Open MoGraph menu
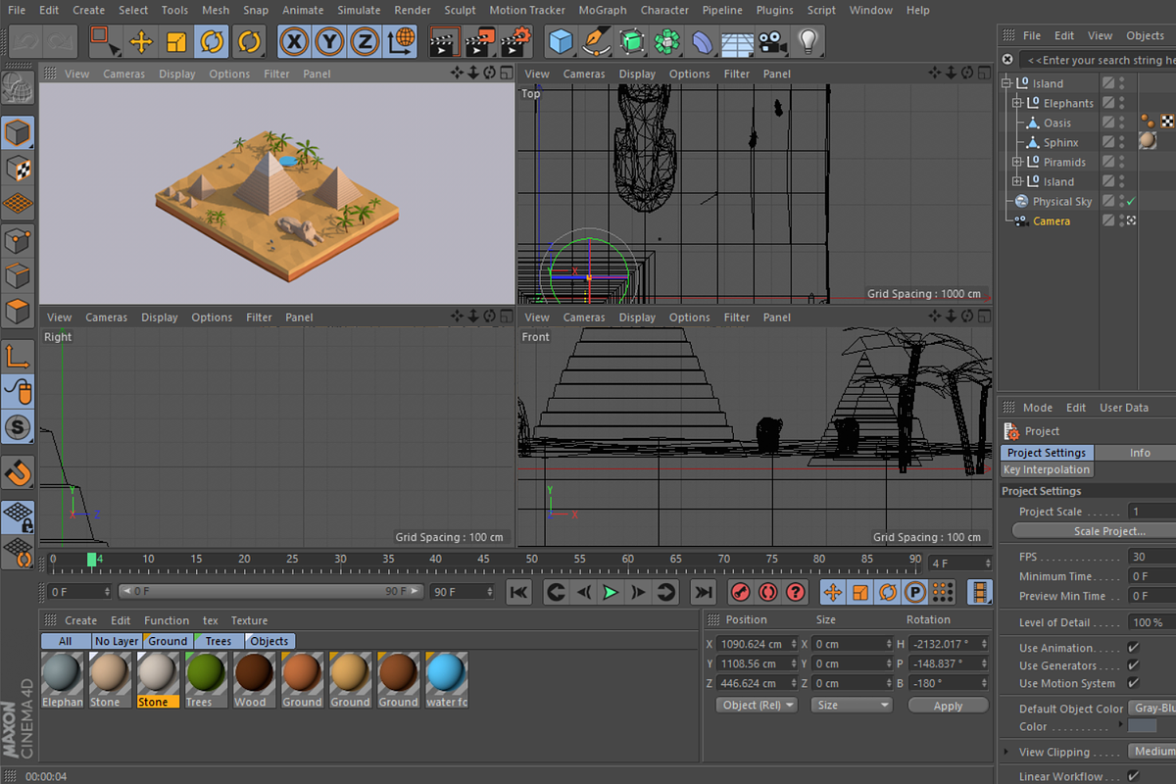This screenshot has width=1176, height=784. pyautogui.click(x=603, y=10)
